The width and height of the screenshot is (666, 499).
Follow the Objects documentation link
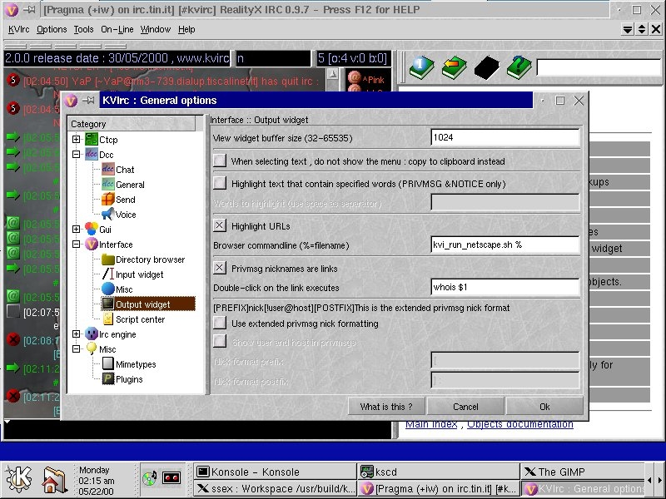point(519,424)
